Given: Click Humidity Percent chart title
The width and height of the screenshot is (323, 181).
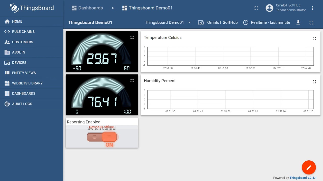Looking at the screenshot, I should pyautogui.click(x=160, y=81).
